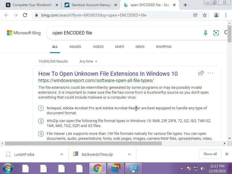Click the numbered item 3 circle

pos(41,134)
